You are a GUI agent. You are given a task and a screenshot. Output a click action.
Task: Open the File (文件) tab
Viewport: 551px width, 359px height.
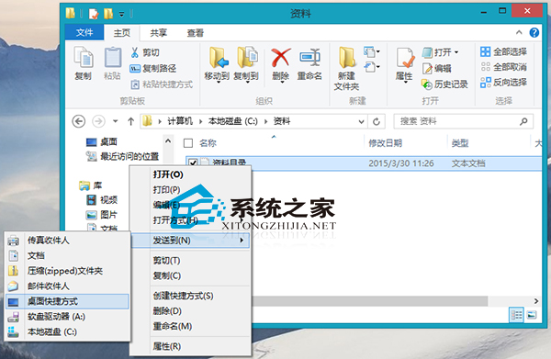[84, 33]
